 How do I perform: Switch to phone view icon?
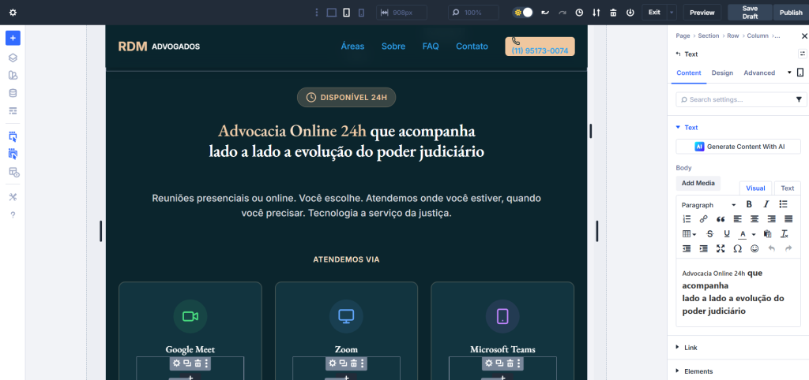coord(361,13)
